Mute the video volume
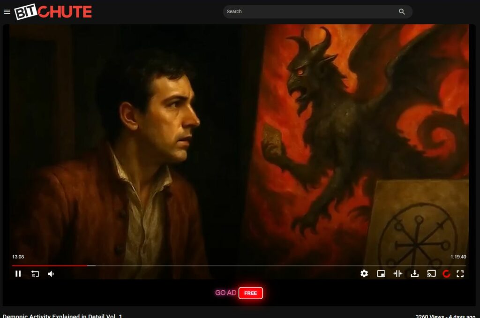This screenshot has width=480, height=318. (x=51, y=273)
